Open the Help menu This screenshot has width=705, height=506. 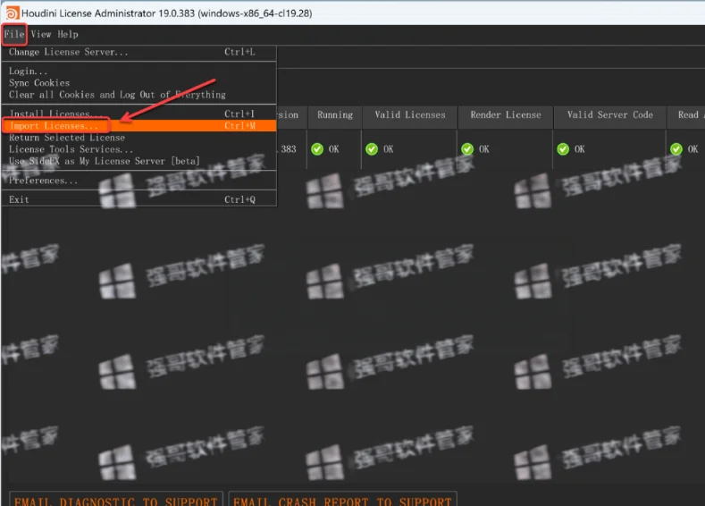click(x=67, y=34)
